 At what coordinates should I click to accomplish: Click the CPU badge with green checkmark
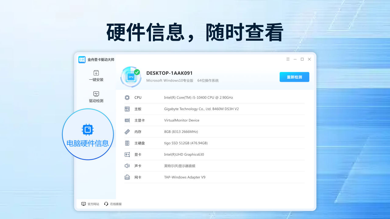pos(131,77)
